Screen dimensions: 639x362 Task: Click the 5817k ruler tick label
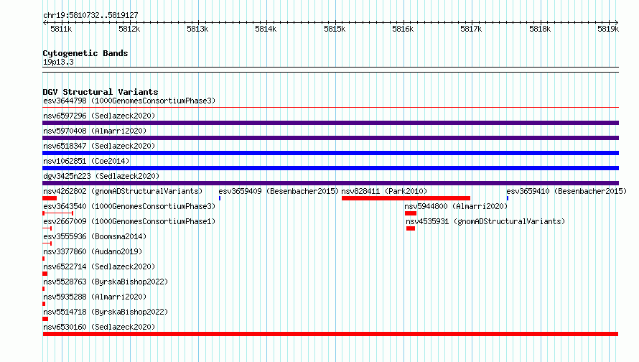(x=471, y=29)
